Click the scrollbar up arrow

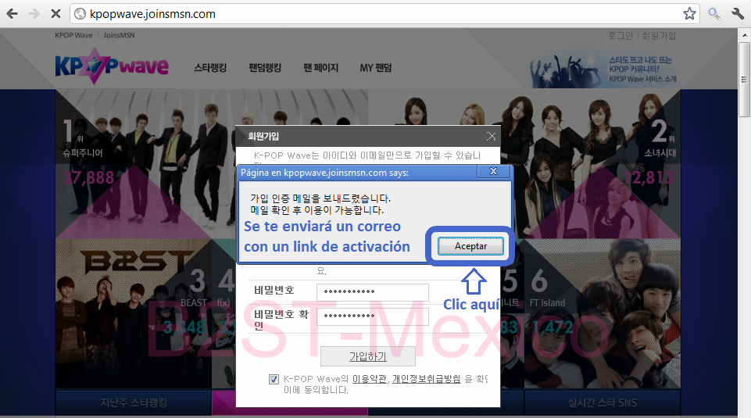(x=744, y=35)
